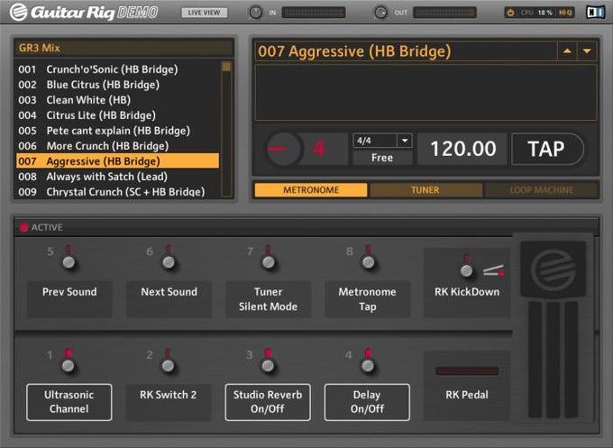Select preset 005 Pete cant explain
Viewport: 613px width, 448px height.
click(118, 131)
